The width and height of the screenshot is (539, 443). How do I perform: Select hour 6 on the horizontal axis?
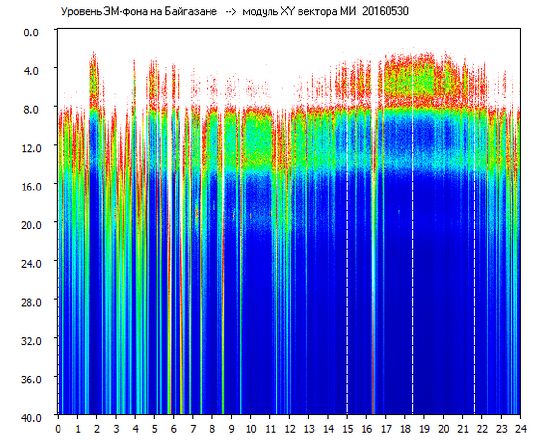pos(174,428)
